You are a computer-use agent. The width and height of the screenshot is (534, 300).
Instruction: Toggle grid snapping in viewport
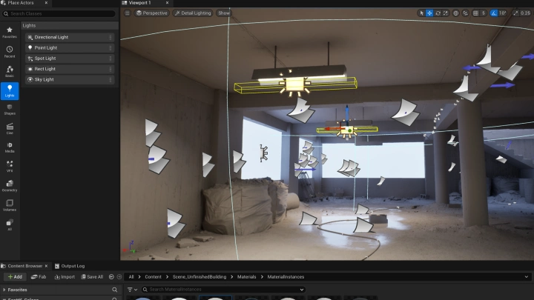(x=475, y=13)
